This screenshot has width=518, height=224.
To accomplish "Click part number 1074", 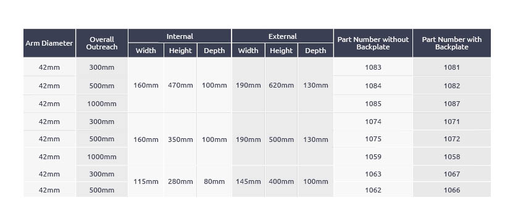I will 373,122.
